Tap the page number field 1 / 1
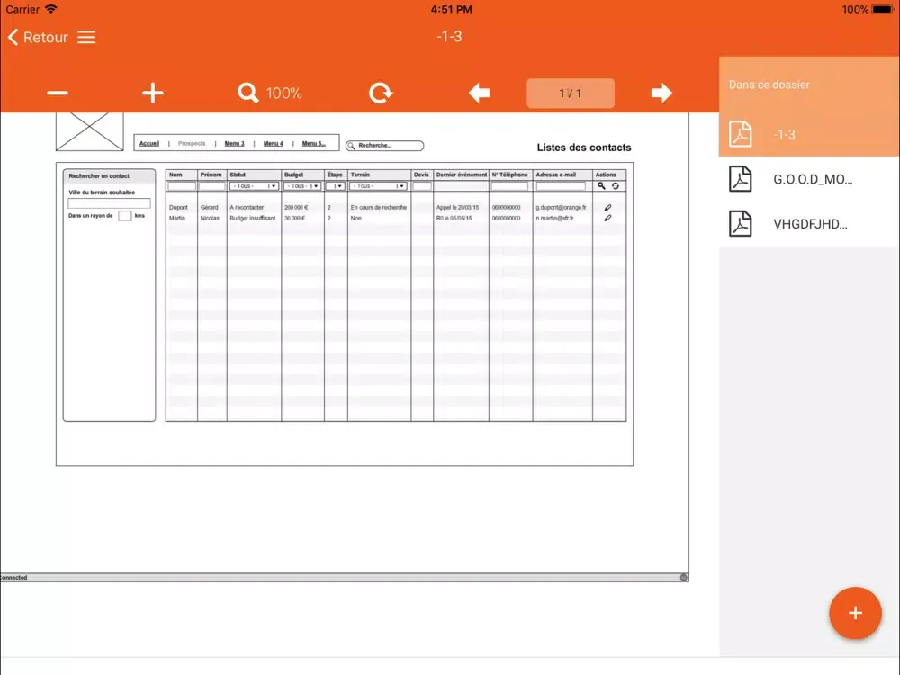This screenshot has width=900, height=675. (571, 93)
